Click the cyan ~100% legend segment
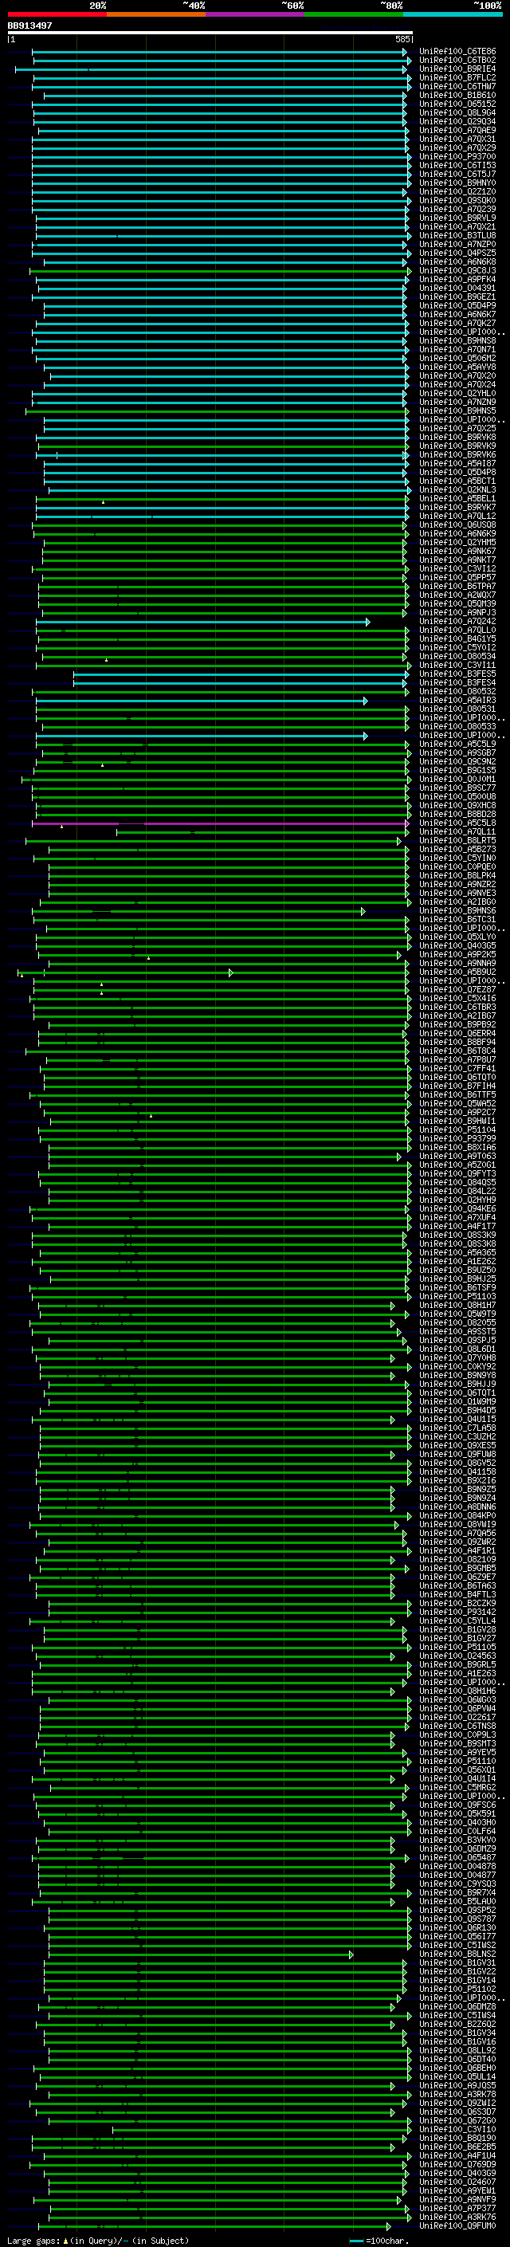This screenshot has width=510, height=2247. coord(453,14)
